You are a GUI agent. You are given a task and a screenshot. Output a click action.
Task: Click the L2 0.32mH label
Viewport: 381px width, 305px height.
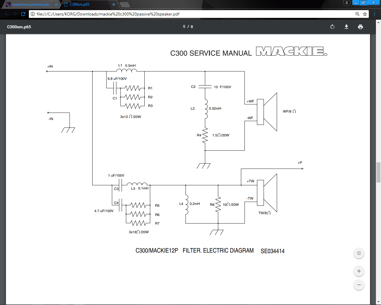point(206,108)
